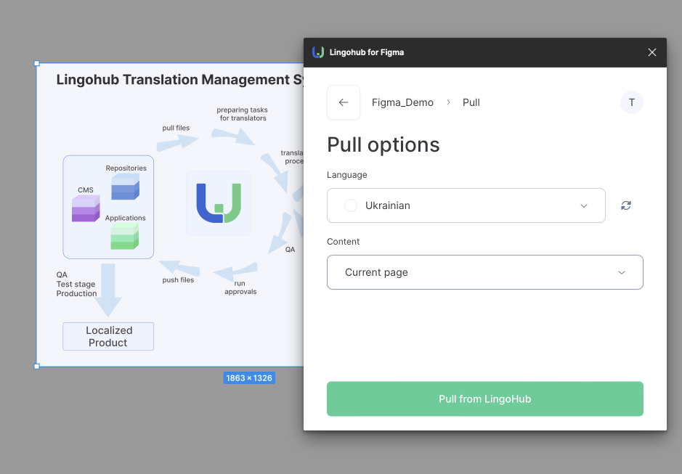Select the 'pull files' label
Screen dimensions: 682x474
[x=176, y=128]
